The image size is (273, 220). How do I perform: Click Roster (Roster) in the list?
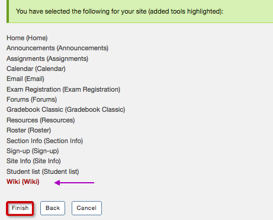coord(29,130)
